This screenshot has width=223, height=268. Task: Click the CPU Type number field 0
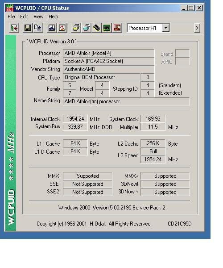[x=148, y=77]
